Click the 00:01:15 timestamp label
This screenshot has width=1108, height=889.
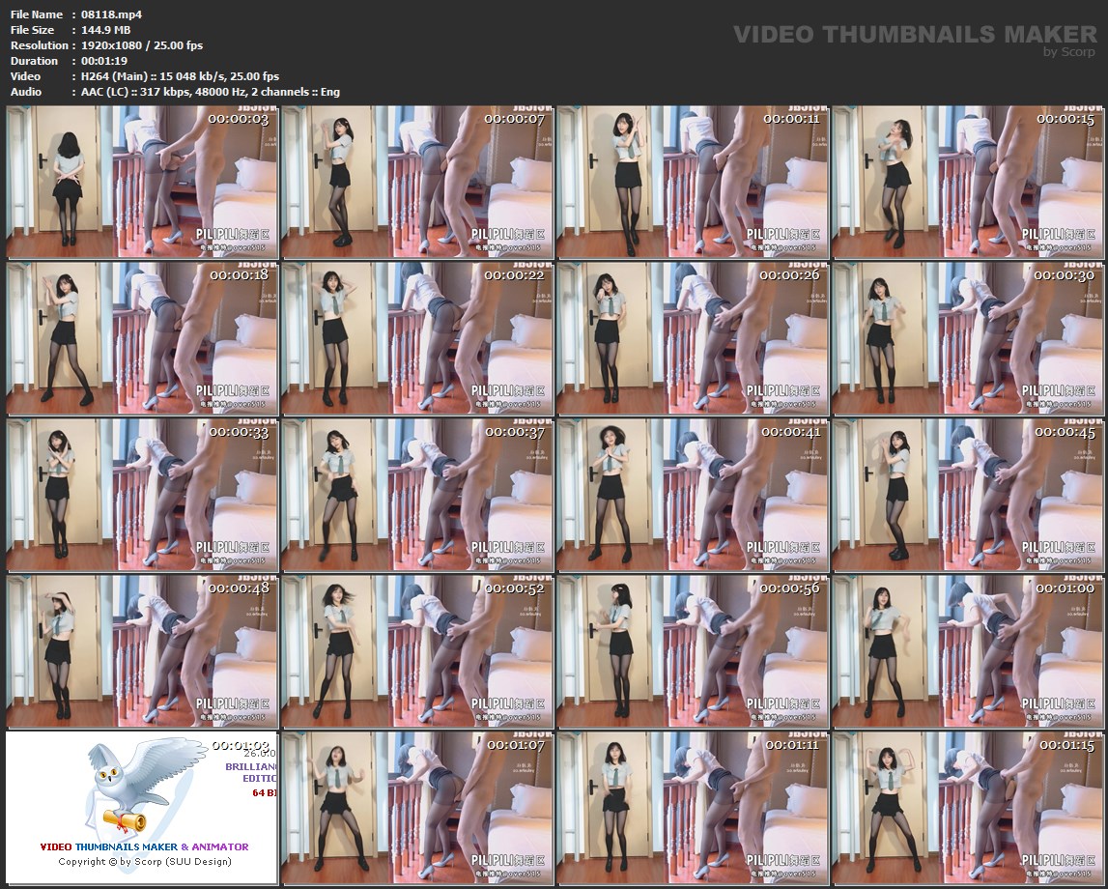point(1065,745)
